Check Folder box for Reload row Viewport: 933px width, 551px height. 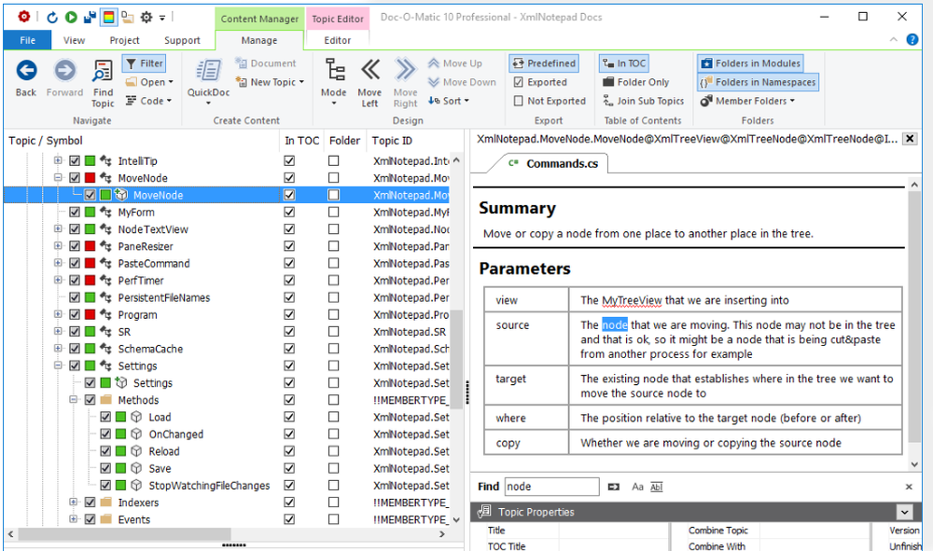[334, 451]
